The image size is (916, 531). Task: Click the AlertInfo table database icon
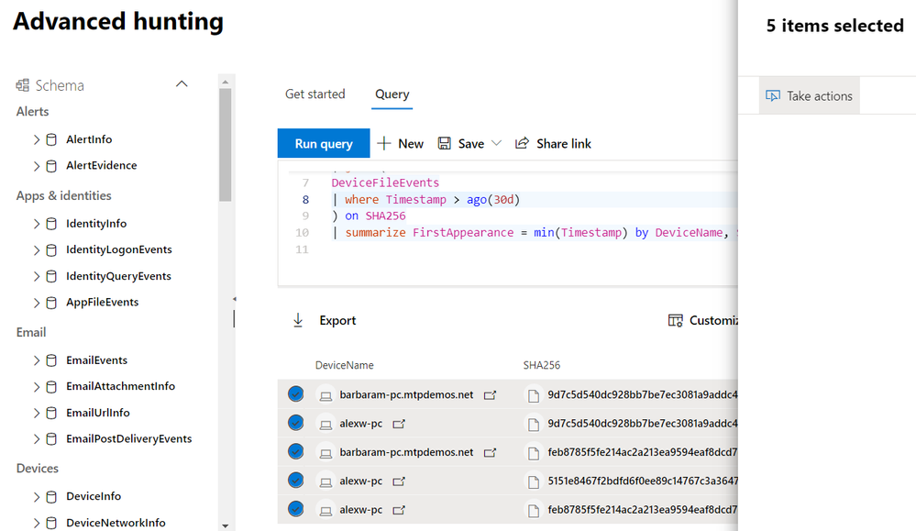51,139
